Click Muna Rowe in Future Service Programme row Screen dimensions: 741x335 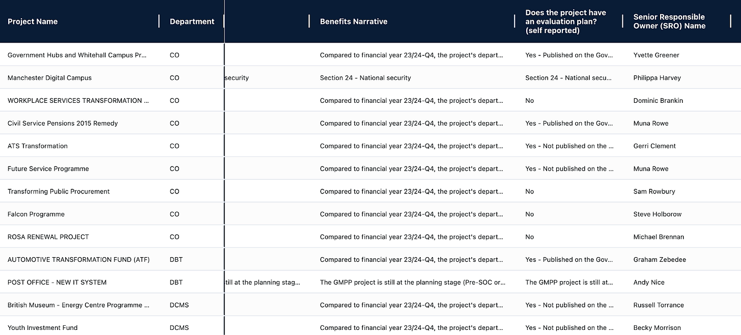tap(651, 169)
